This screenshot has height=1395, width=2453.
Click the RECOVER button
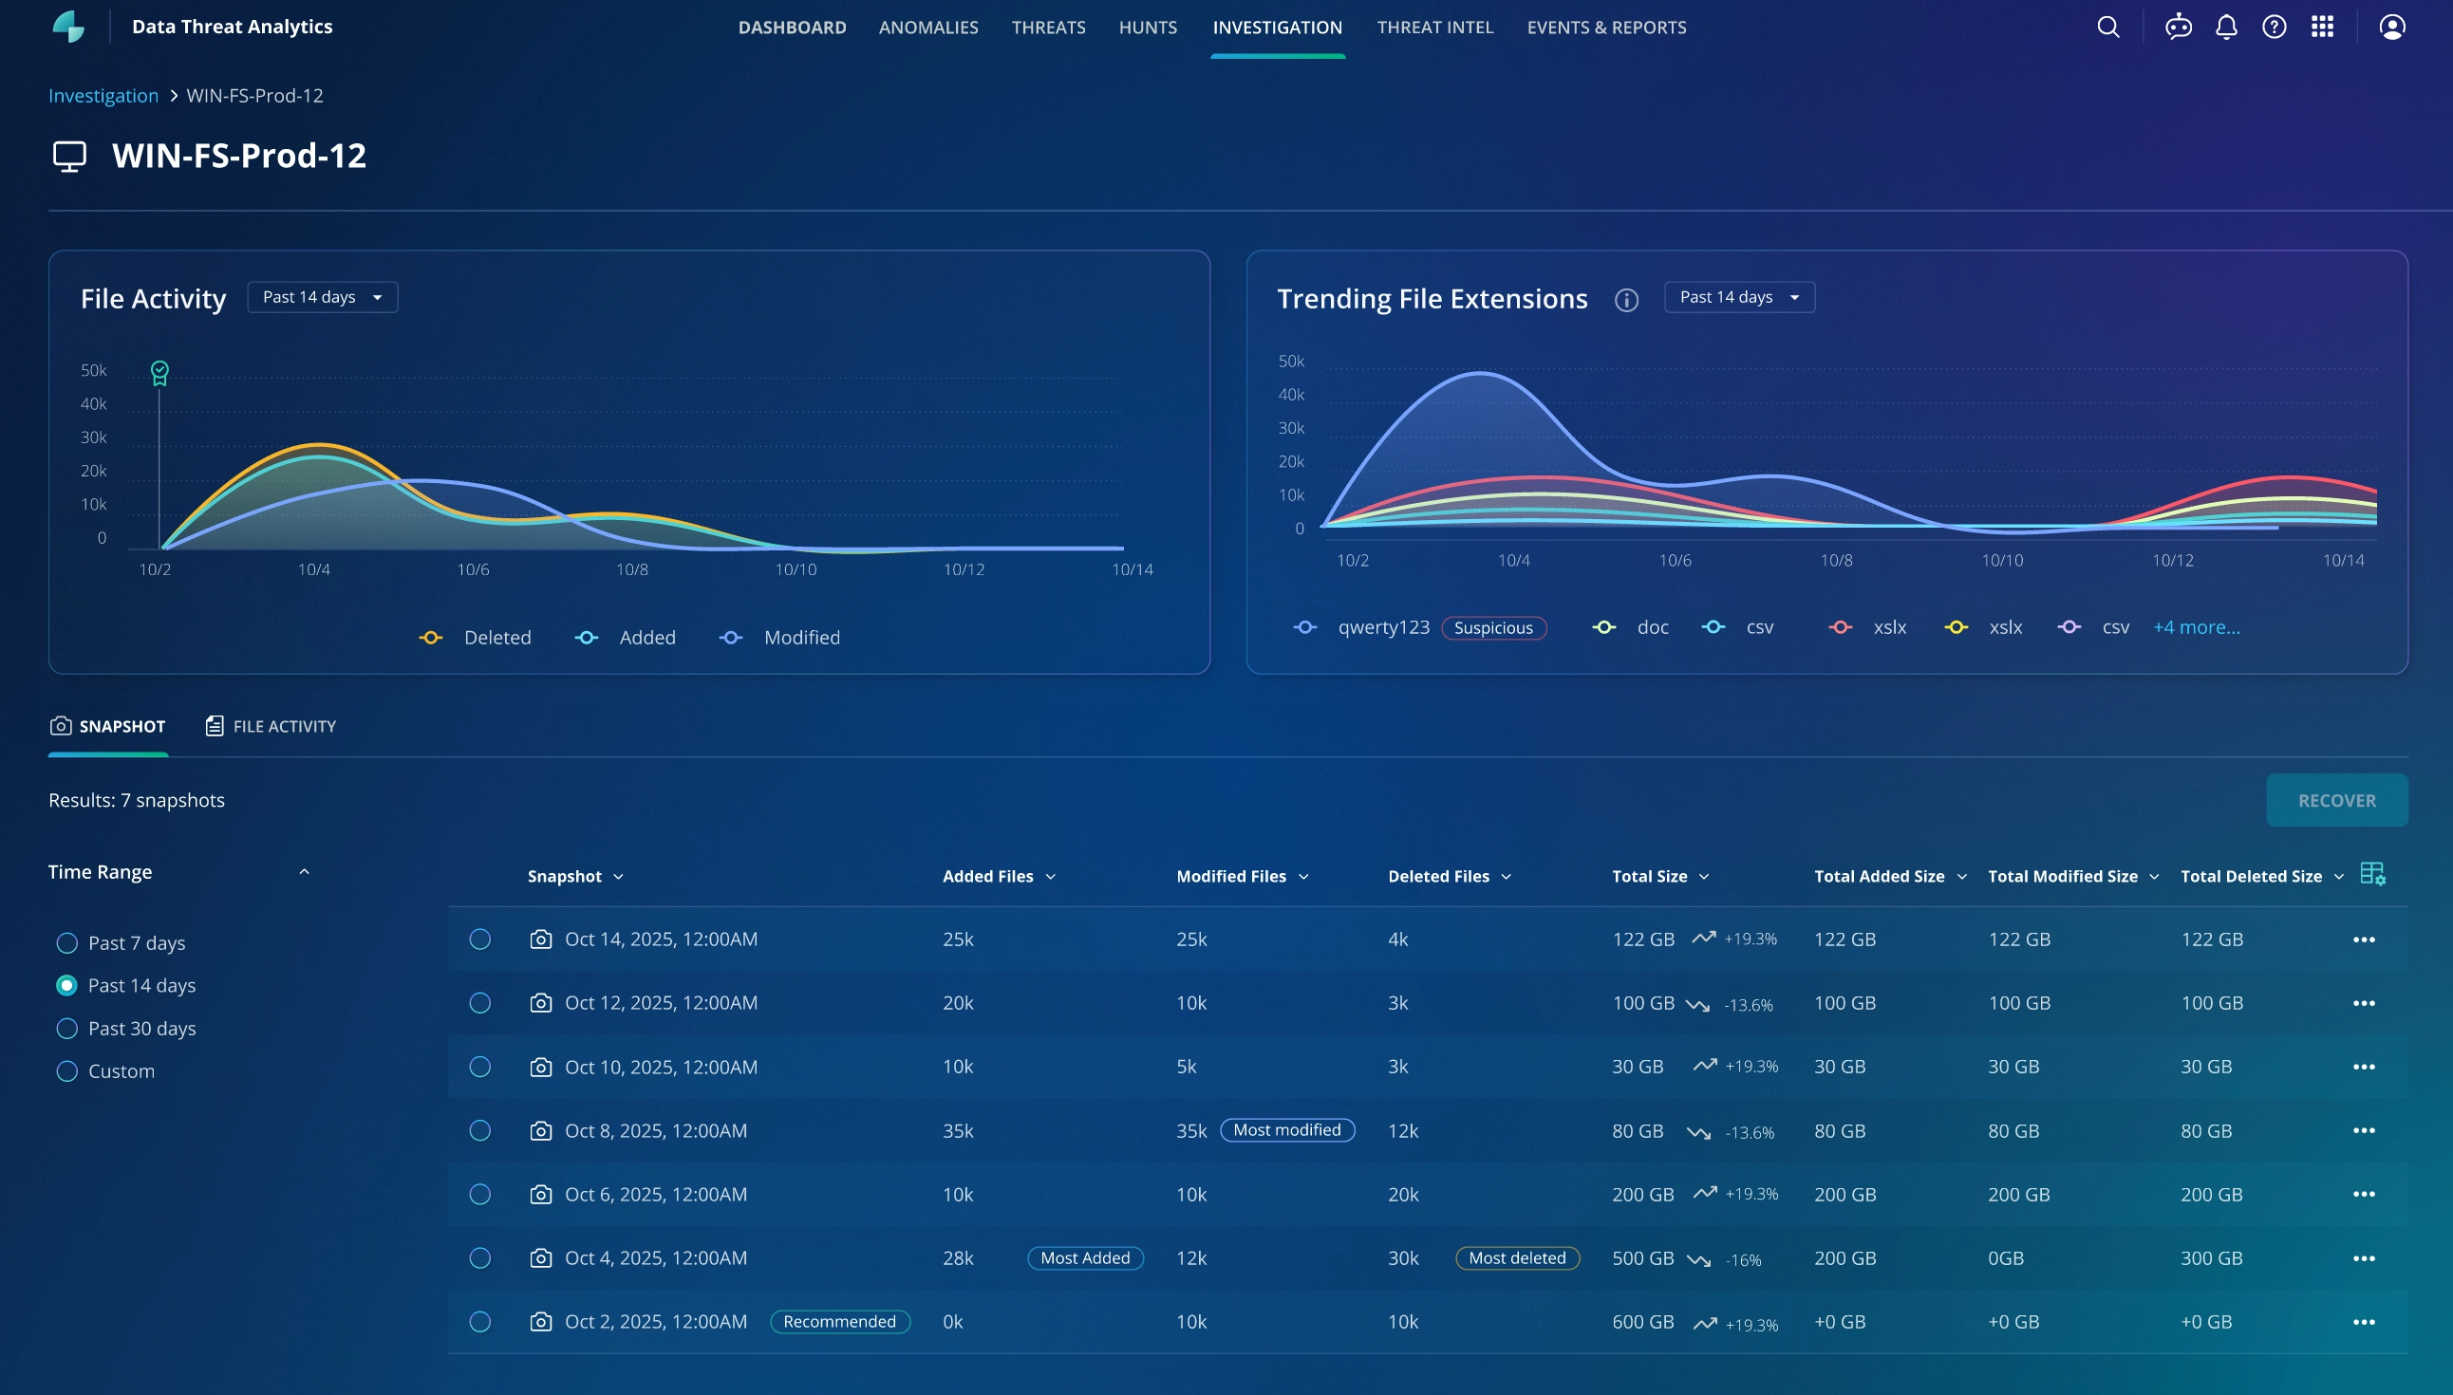click(x=2336, y=800)
